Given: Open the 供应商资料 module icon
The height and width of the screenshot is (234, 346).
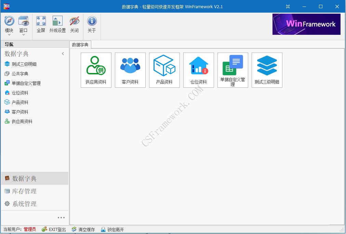Looking at the screenshot, I should [x=96, y=70].
